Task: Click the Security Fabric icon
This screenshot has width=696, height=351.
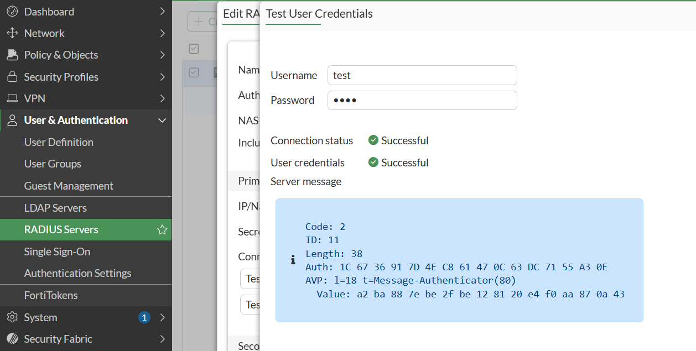Action: click(x=12, y=339)
